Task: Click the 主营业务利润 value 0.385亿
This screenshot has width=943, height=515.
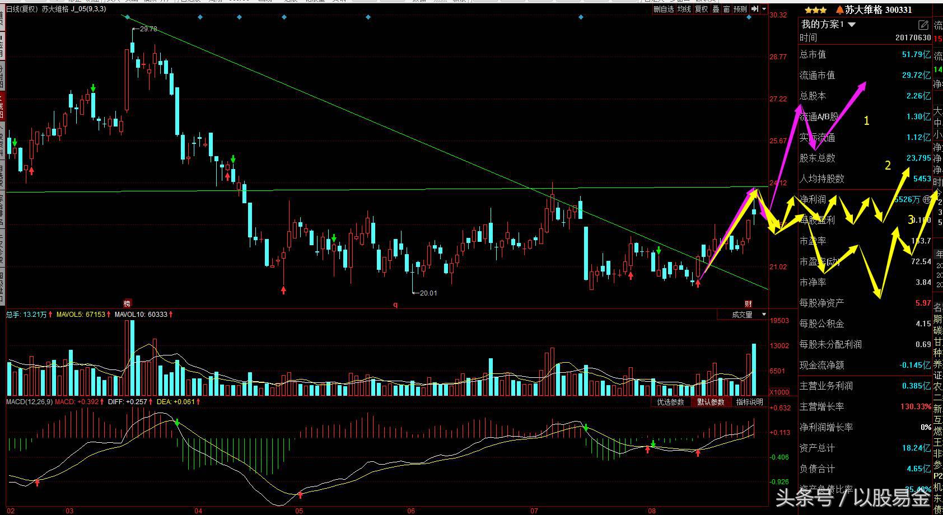Action: [916, 386]
